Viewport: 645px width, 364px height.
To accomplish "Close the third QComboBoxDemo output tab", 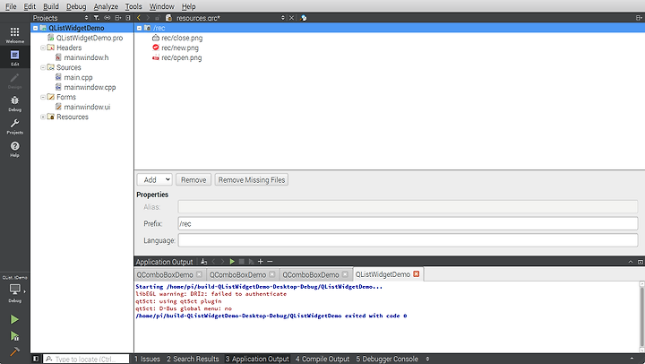I will pos(345,274).
